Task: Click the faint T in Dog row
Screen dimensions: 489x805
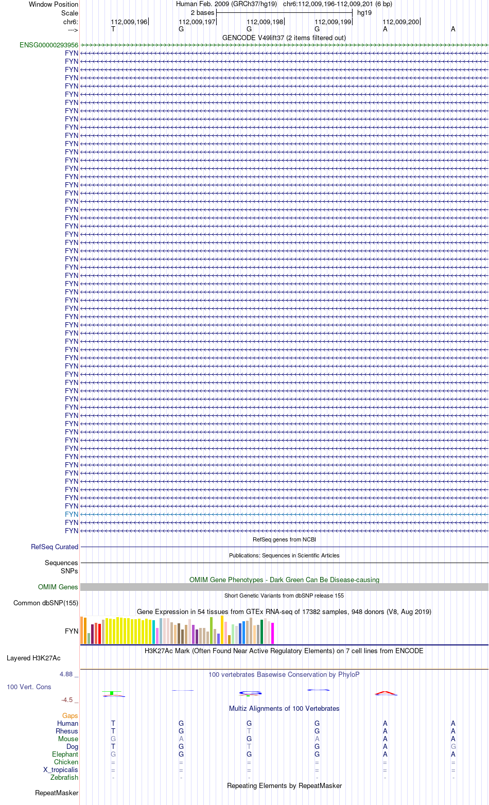Action: coord(249,747)
